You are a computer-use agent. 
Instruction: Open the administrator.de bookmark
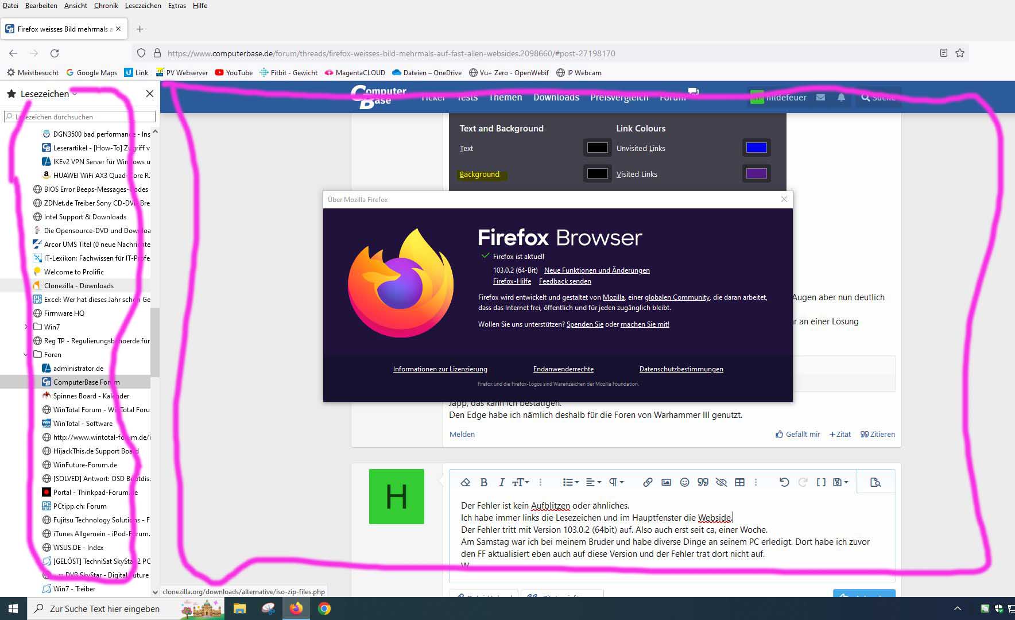78,368
